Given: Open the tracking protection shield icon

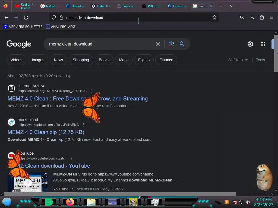Looking at the screenshot, I should (54, 18).
